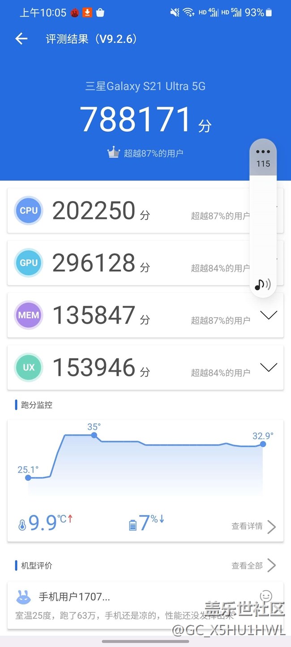Tap the crown ranking icon
291x647 pixels.
(114, 153)
